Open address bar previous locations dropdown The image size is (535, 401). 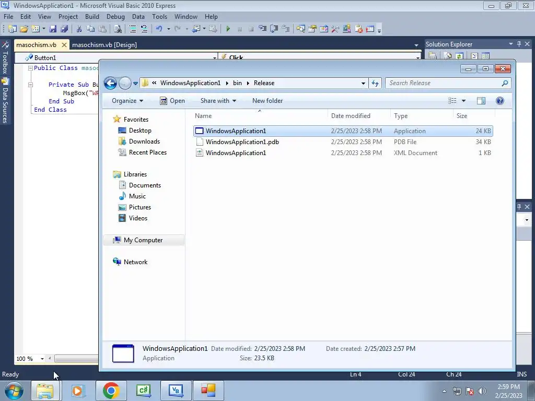(x=363, y=83)
